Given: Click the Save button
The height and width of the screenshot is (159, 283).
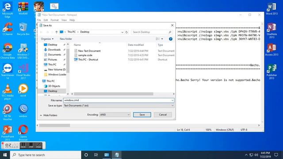Looking at the screenshot, I should point(142,115).
